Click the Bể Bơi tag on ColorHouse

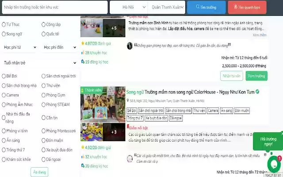pyautogui.click(x=132, y=111)
